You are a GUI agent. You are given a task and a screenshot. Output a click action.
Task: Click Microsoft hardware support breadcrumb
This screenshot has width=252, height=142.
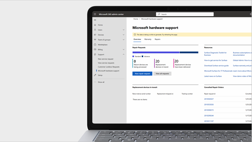(x=152, y=19)
